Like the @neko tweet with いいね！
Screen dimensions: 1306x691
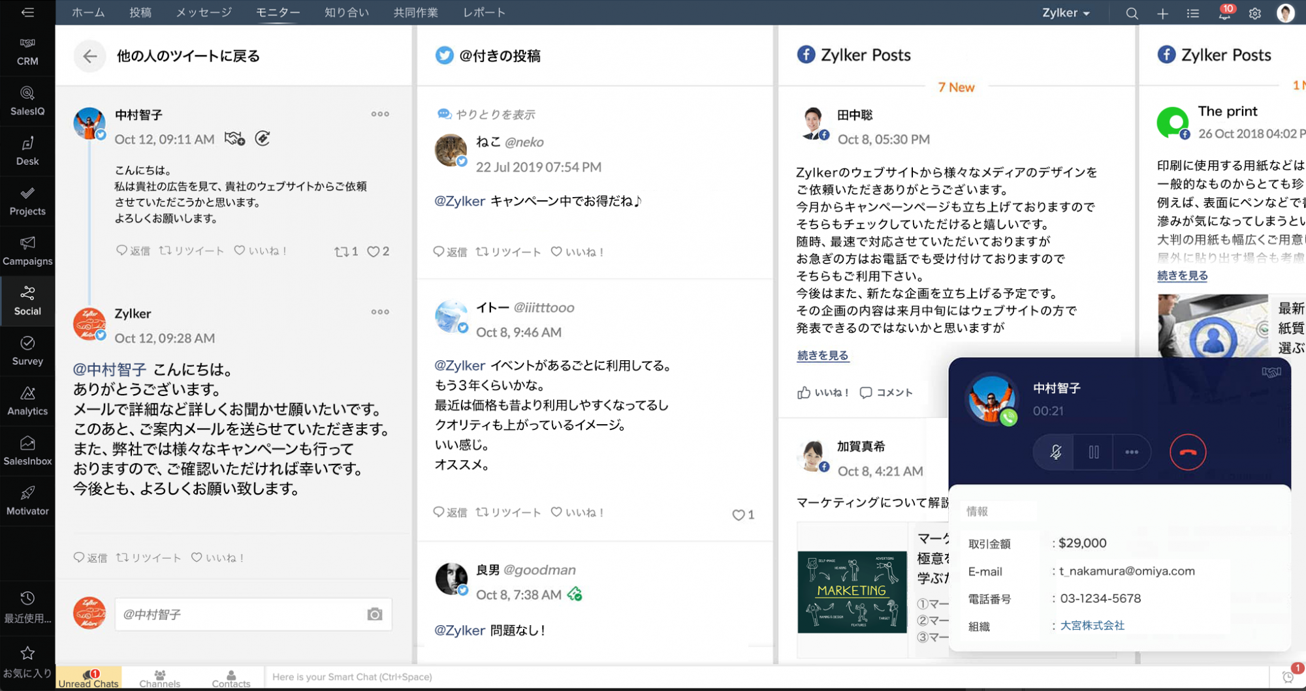[577, 252]
